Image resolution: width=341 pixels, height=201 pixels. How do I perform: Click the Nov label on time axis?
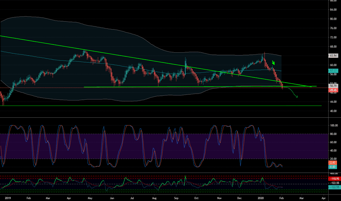[219, 198]
